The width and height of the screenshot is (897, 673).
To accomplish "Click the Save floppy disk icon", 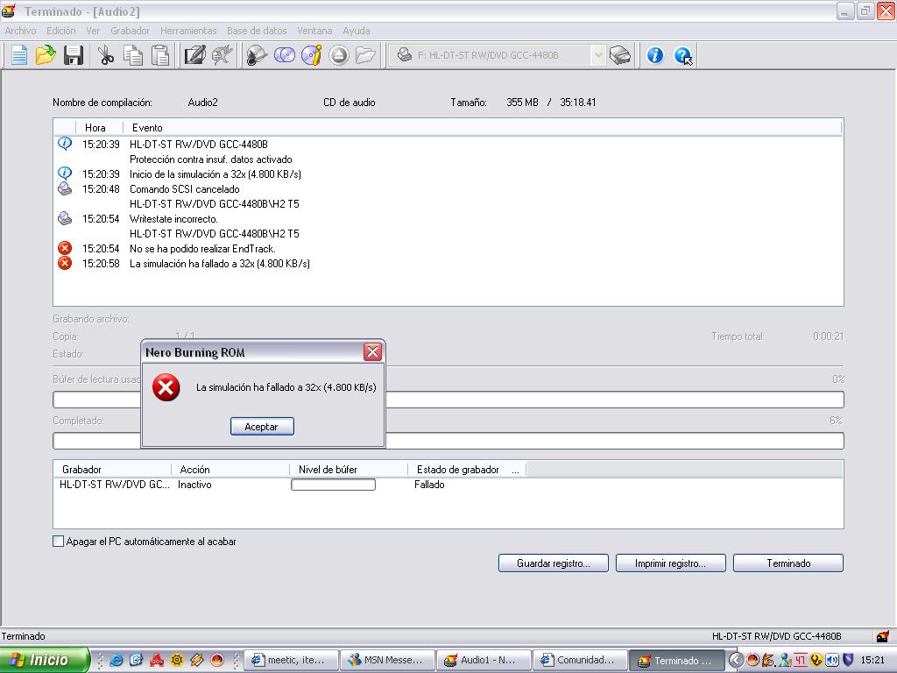I will click(x=74, y=55).
